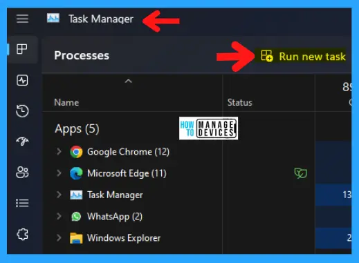The width and height of the screenshot is (359, 263).
Task: Select the Google Chrome (12) row text
Action: click(128, 152)
